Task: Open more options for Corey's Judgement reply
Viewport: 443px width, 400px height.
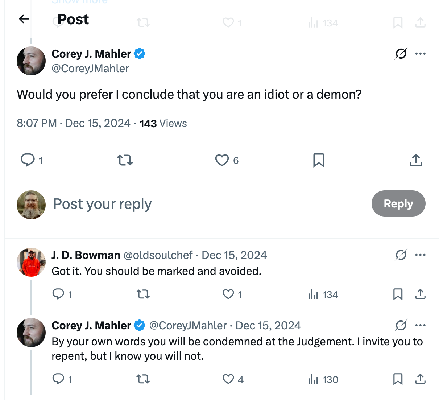Action: tap(421, 325)
